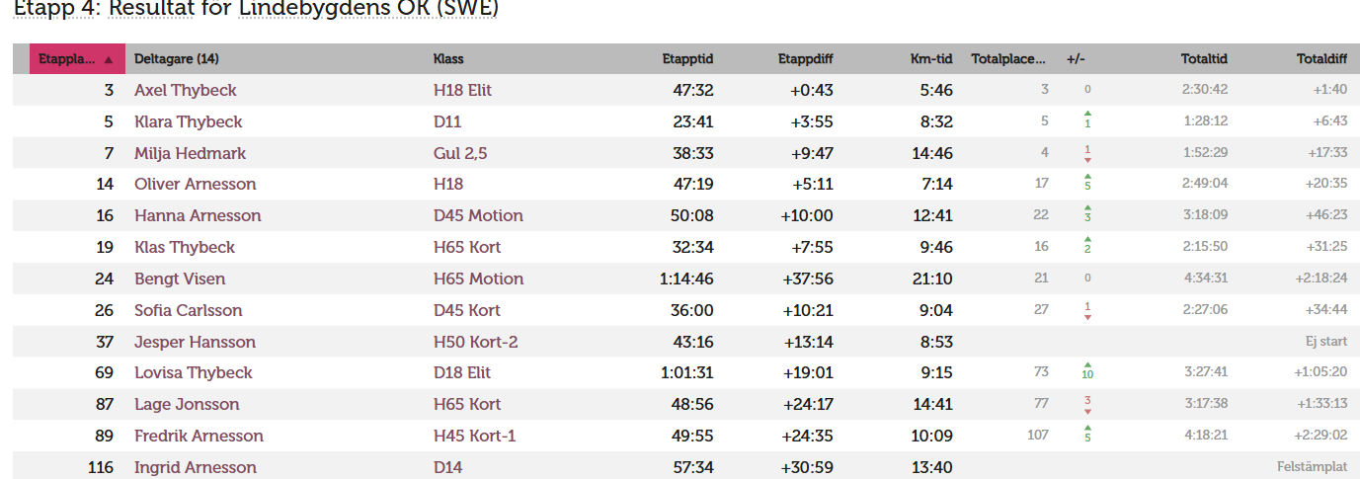This screenshot has width=1360, height=479.
Task: Sort results by Klass column header
Action: [448, 59]
